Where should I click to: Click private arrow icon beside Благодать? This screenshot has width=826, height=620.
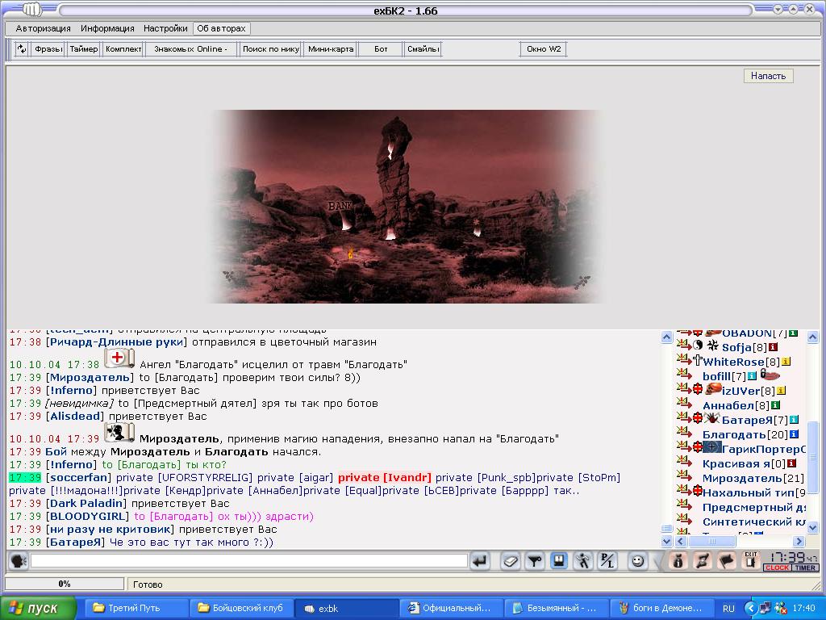684,432
